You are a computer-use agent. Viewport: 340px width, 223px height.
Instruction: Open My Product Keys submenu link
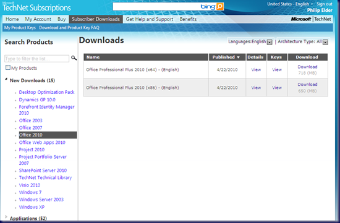pyautogui.click(x=20, y=28)
